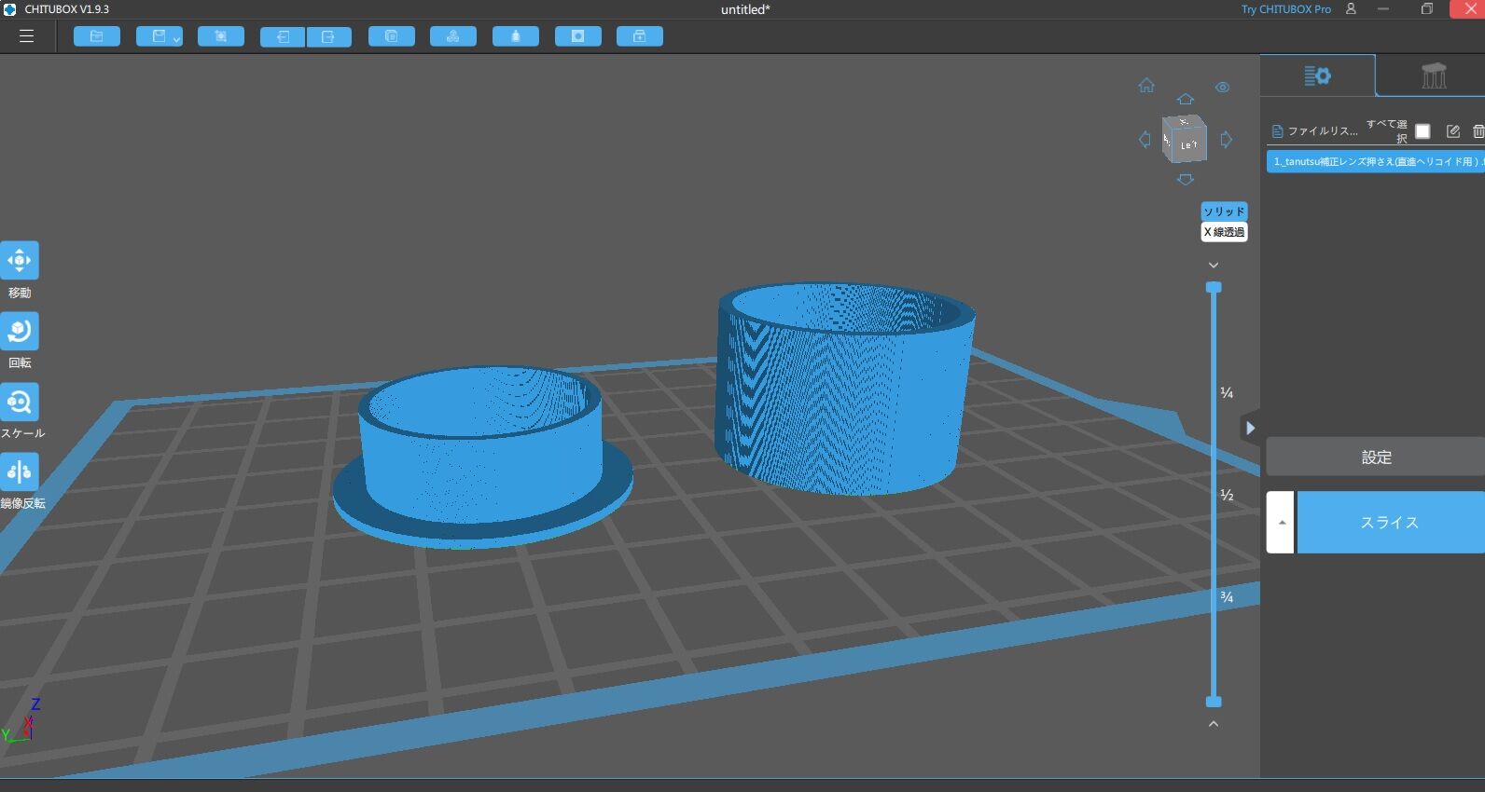Click the open file folder toolbar icon
Viewport: 1485px width, 792px height.
click(x=97, y=36)
